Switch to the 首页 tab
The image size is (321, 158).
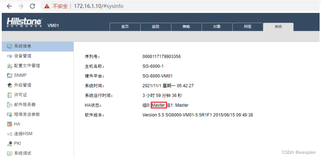coord(125,27)
